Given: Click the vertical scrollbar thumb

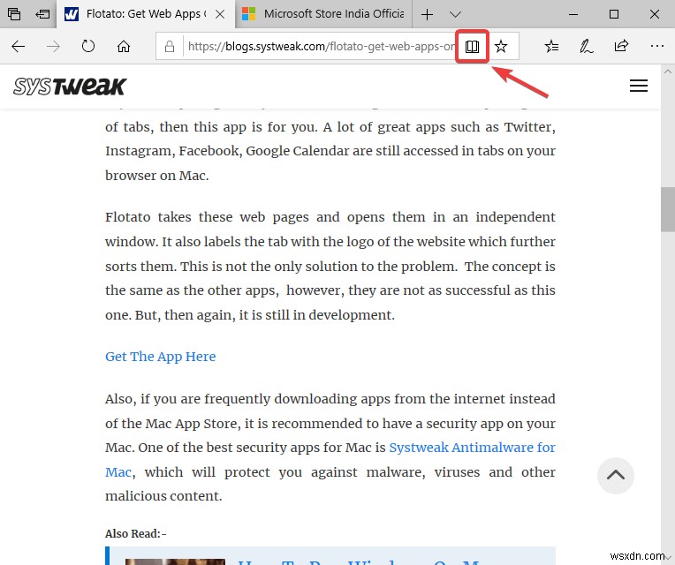Looking at the screenshot, I should pos(668,209).
